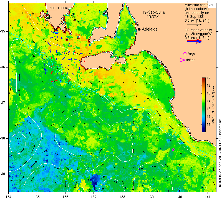Screen dimensions: 222x200
Task: Click the longitude axis label '141'
Action: click(x=208, y=197)
